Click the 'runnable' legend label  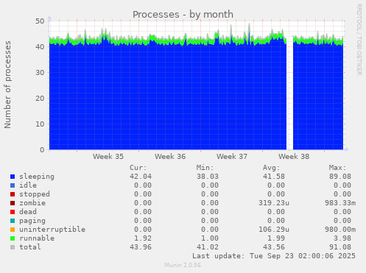pyautogui.click(x=37, y=238)
